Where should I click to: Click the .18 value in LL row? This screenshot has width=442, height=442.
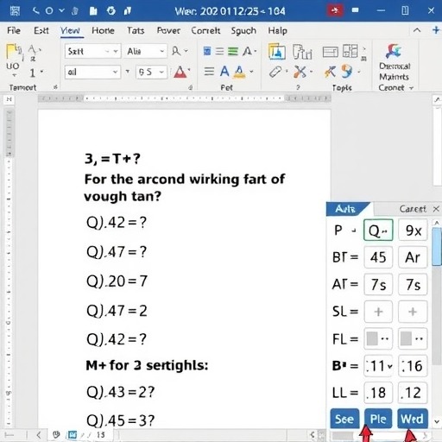378,393
